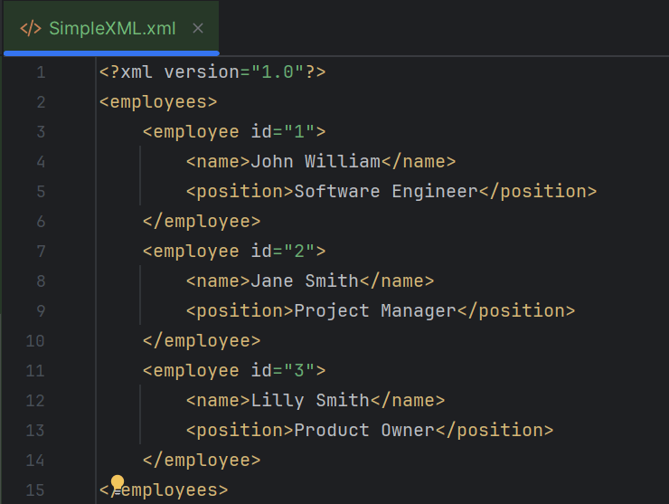669x504 pixels.
Task: Click the employee id="1" opening tag
Action: [x=233, y=132]
